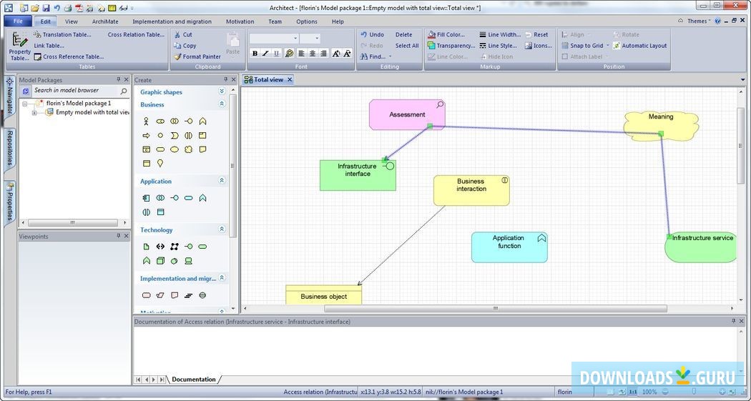The image size is (751, 401).
Task: Click Select All in Editing group
Action: pos(407,46)
